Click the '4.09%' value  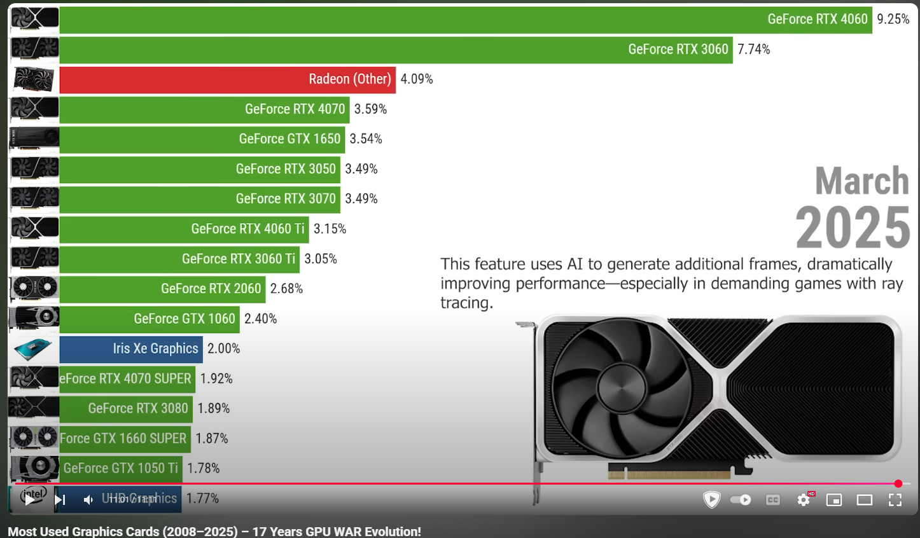click(417, 79)
